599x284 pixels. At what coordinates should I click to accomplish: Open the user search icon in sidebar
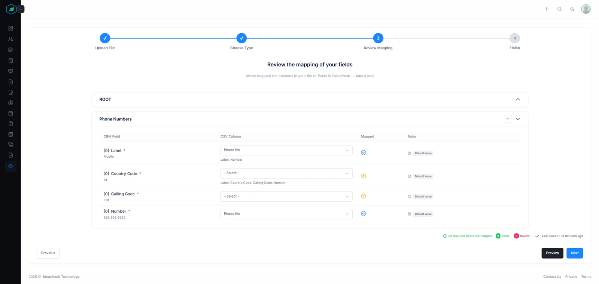click(10, 39)
